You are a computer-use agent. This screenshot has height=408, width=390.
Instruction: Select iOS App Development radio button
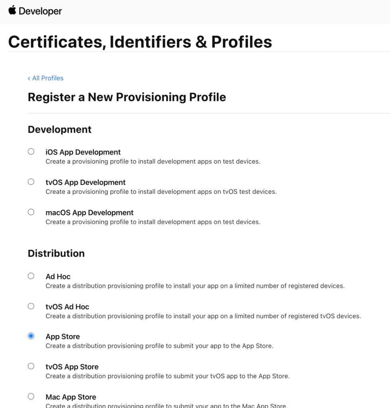31,151
